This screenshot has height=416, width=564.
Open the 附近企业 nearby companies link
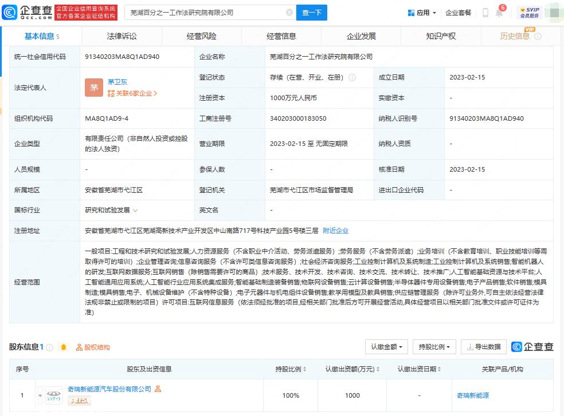(336, 231)
